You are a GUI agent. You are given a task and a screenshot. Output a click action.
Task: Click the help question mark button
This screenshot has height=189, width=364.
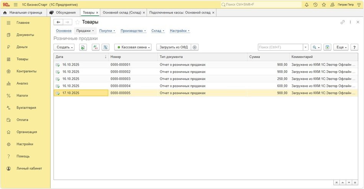point(354,47)
